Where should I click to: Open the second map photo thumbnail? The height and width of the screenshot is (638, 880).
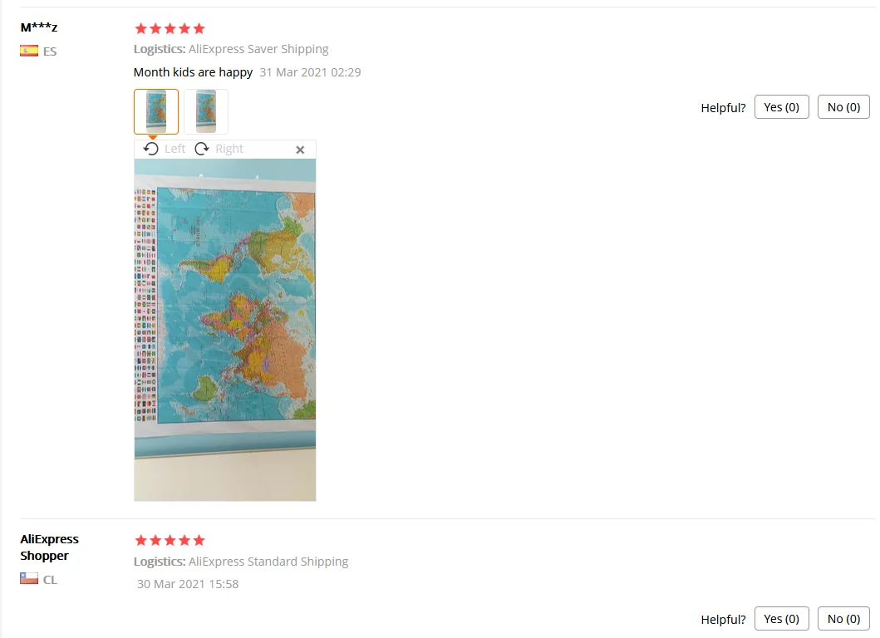pos(206,111)
